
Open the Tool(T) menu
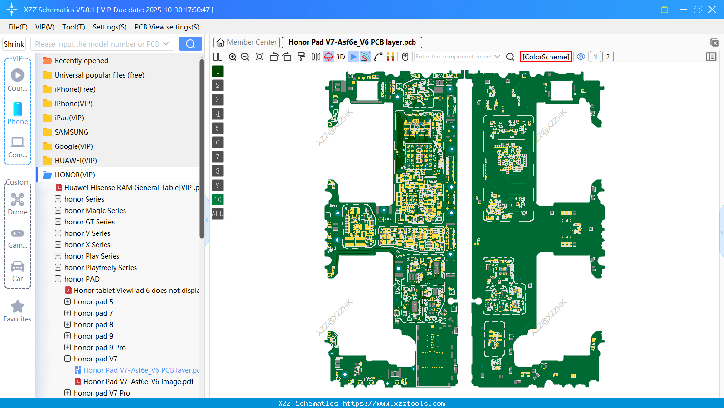click(x=74, y=27)
